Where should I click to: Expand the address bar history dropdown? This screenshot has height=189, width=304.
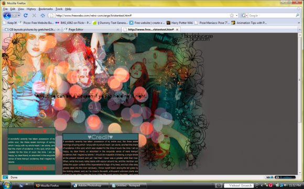[236, 16]
